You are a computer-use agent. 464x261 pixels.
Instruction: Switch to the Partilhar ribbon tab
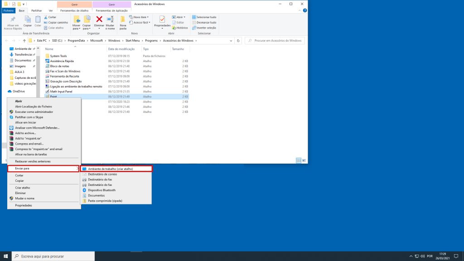37,11
